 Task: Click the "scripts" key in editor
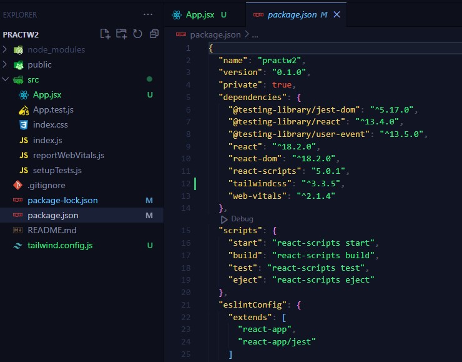point(240,231)
